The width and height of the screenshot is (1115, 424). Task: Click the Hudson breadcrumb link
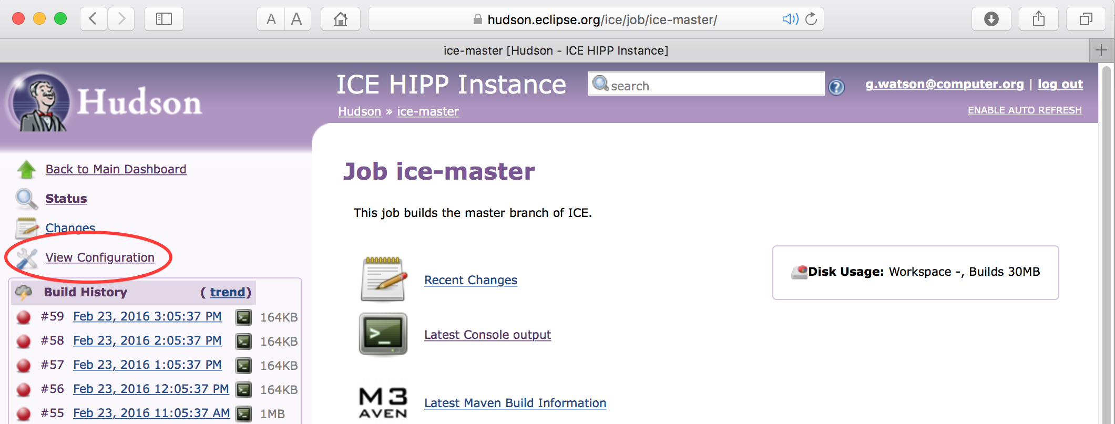(x=360, y=111)
